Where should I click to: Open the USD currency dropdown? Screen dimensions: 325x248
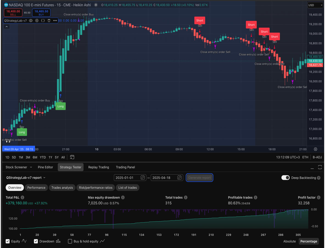[x=315, y=5]
